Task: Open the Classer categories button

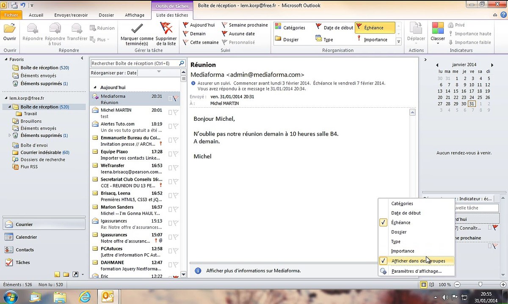Action: click(438, 32)
